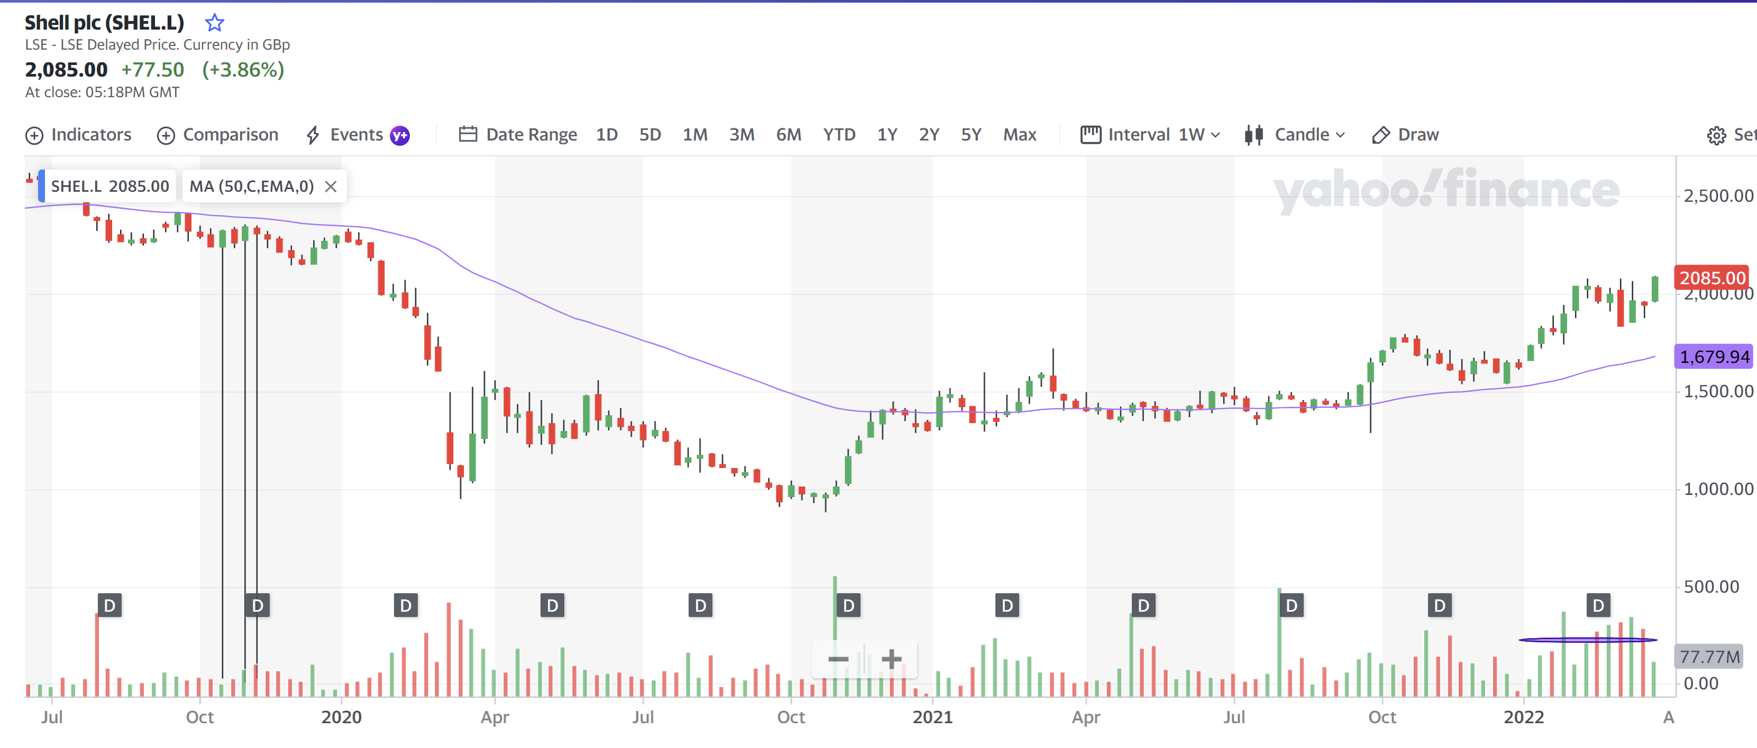
Task: Click the red 2085.00 price tag
Action: click(1712, 278)
